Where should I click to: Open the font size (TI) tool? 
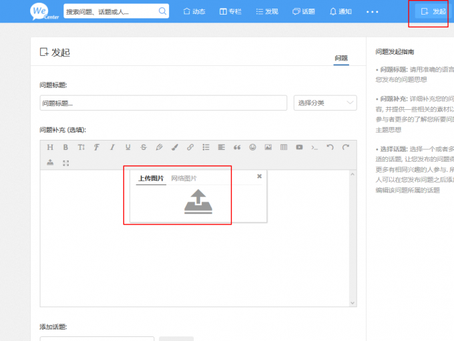point(81,147)
